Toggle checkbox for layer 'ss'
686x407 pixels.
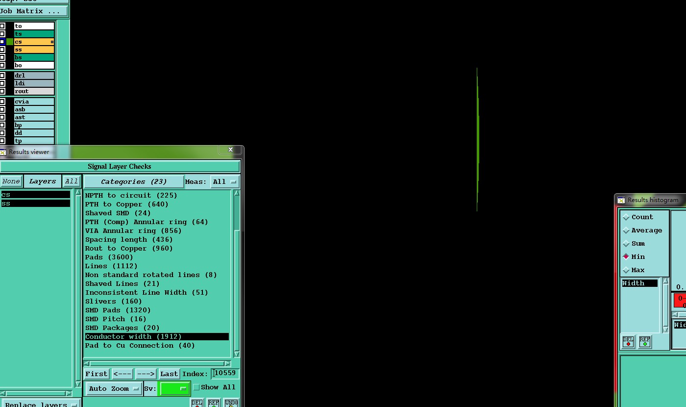[x=2, y=50]
